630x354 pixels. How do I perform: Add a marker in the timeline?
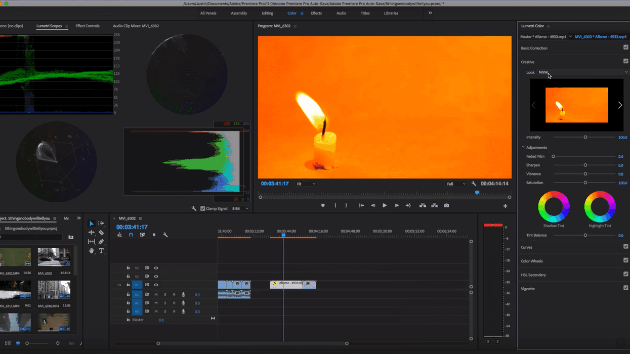point(154,235)
